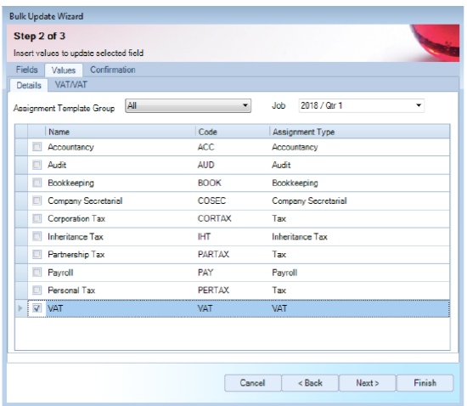Click the Company Secretarial name cell
Viewport: 467px width, 406px height.
coord(121,200)
